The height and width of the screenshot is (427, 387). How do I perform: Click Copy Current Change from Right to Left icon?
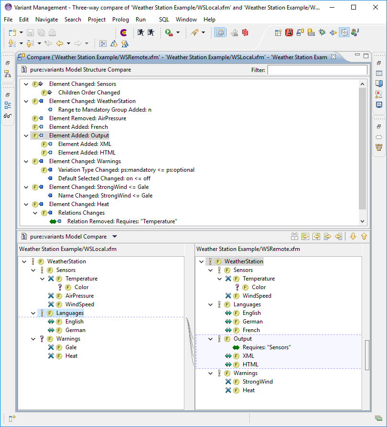338,236
